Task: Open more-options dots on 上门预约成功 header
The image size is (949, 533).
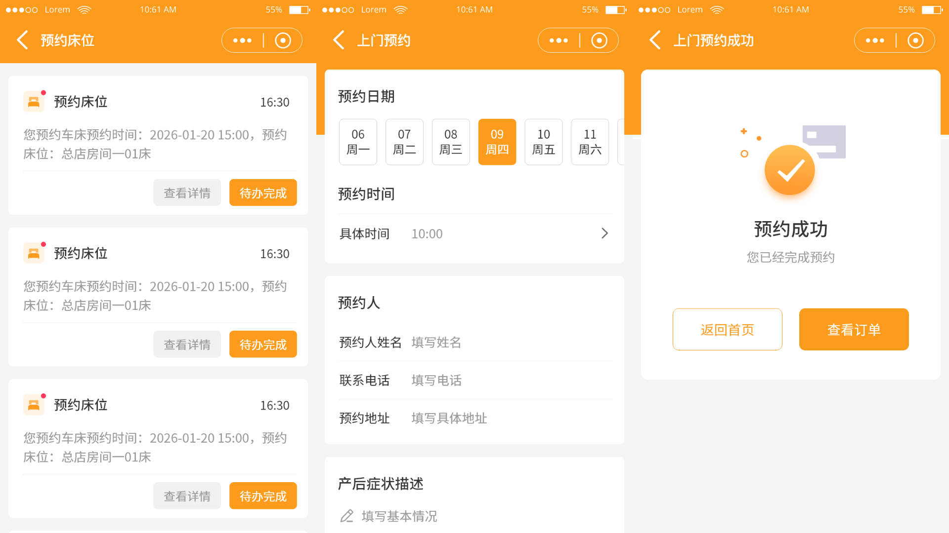Action: tap(875, 40)
